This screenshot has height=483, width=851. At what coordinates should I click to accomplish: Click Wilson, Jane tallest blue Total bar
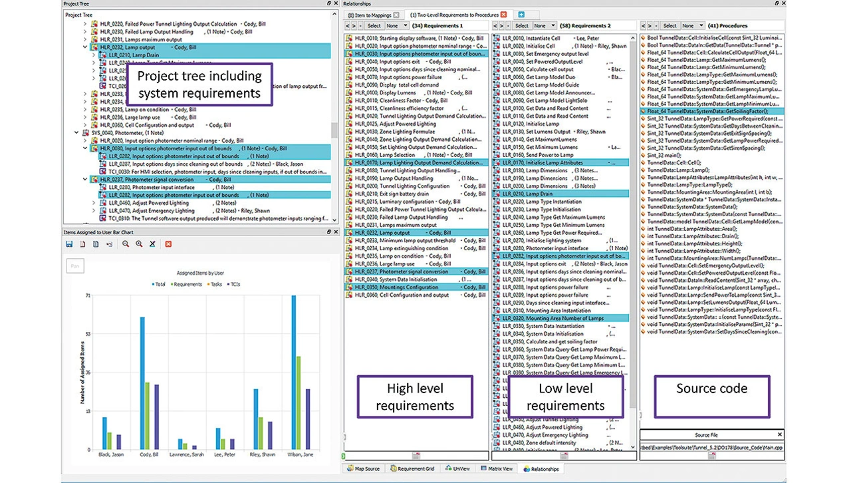click(293, 374)
